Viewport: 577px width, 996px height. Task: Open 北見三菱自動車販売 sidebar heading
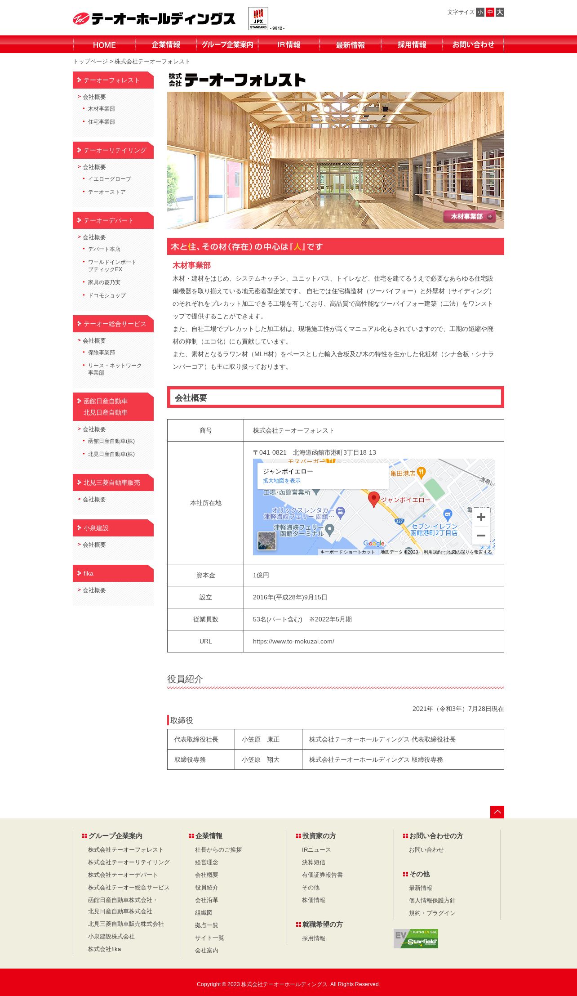[113, 482]
